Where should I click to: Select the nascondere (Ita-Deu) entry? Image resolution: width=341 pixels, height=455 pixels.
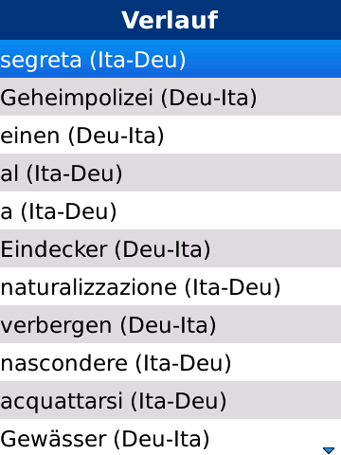170,362
